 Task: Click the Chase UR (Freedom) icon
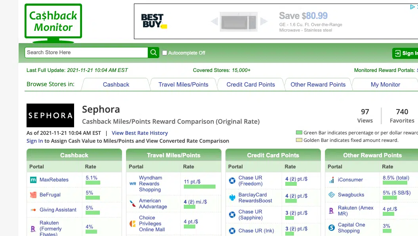[232, 181]
